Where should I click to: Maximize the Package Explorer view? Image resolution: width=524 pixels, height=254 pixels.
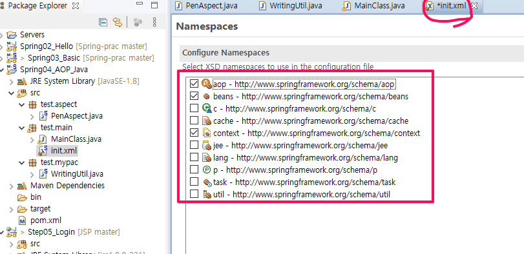click(x=154, y=5)
